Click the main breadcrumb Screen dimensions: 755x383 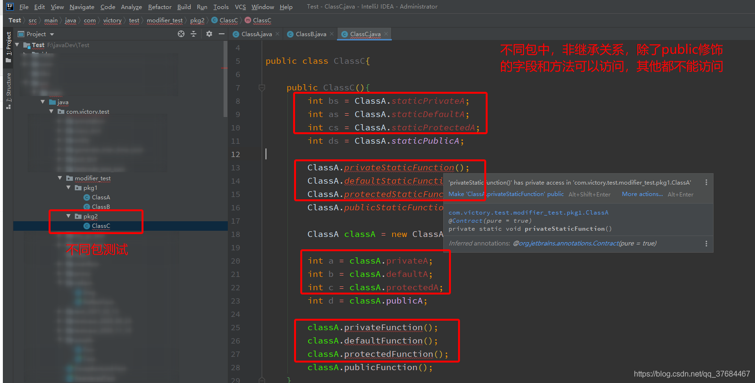tap(51, 20)
